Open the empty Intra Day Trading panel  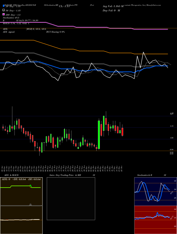click(x=71, y=199)
